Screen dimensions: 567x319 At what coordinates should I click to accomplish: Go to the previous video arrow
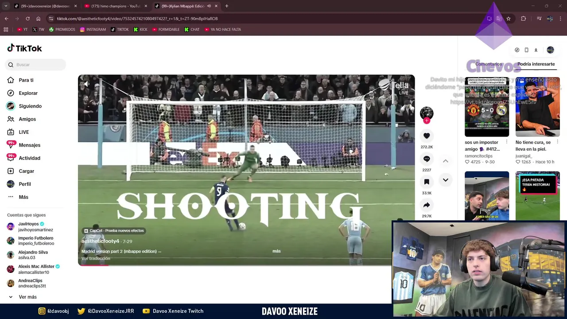[x=446, y=161]
